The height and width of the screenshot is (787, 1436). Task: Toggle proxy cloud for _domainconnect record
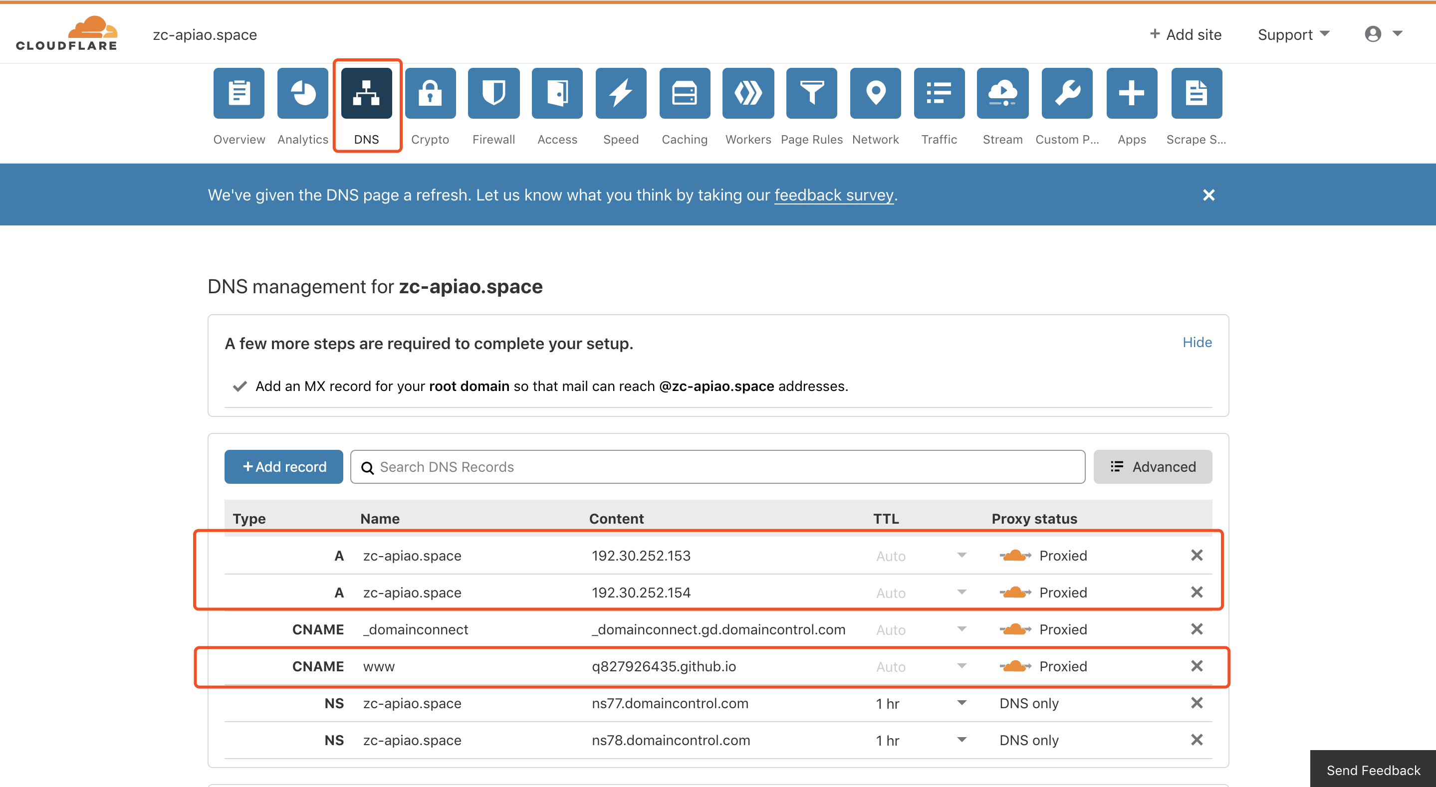[x=1015, y=629]
